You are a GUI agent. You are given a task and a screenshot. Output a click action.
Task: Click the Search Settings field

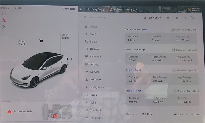click(x=98, y=17)
